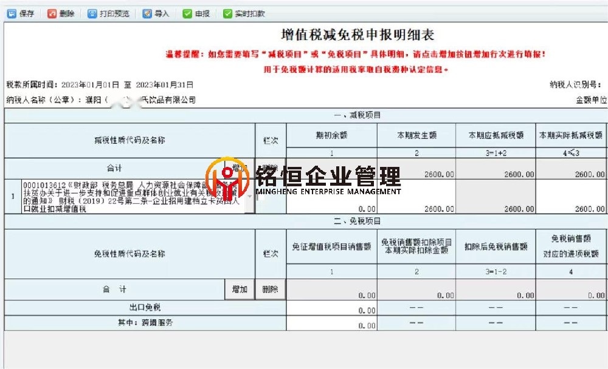Click the row number 1 cell
Viewport: 608px width, 369px height.
click(13, 196)
